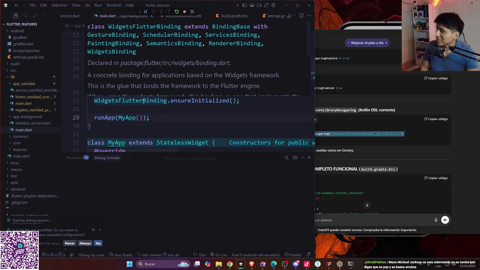This screenshot has height=270, width=480.
Task: Open notification settings gear icon
Action: coord(93,230)
